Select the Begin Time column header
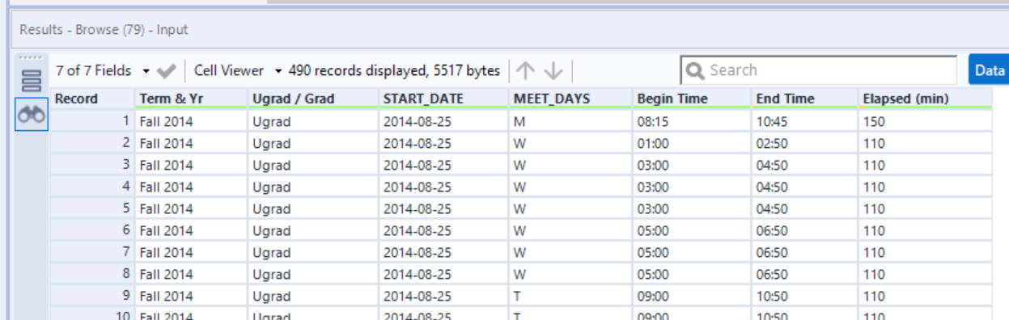This screenshot has width=1009, height=320. [692, 99]
